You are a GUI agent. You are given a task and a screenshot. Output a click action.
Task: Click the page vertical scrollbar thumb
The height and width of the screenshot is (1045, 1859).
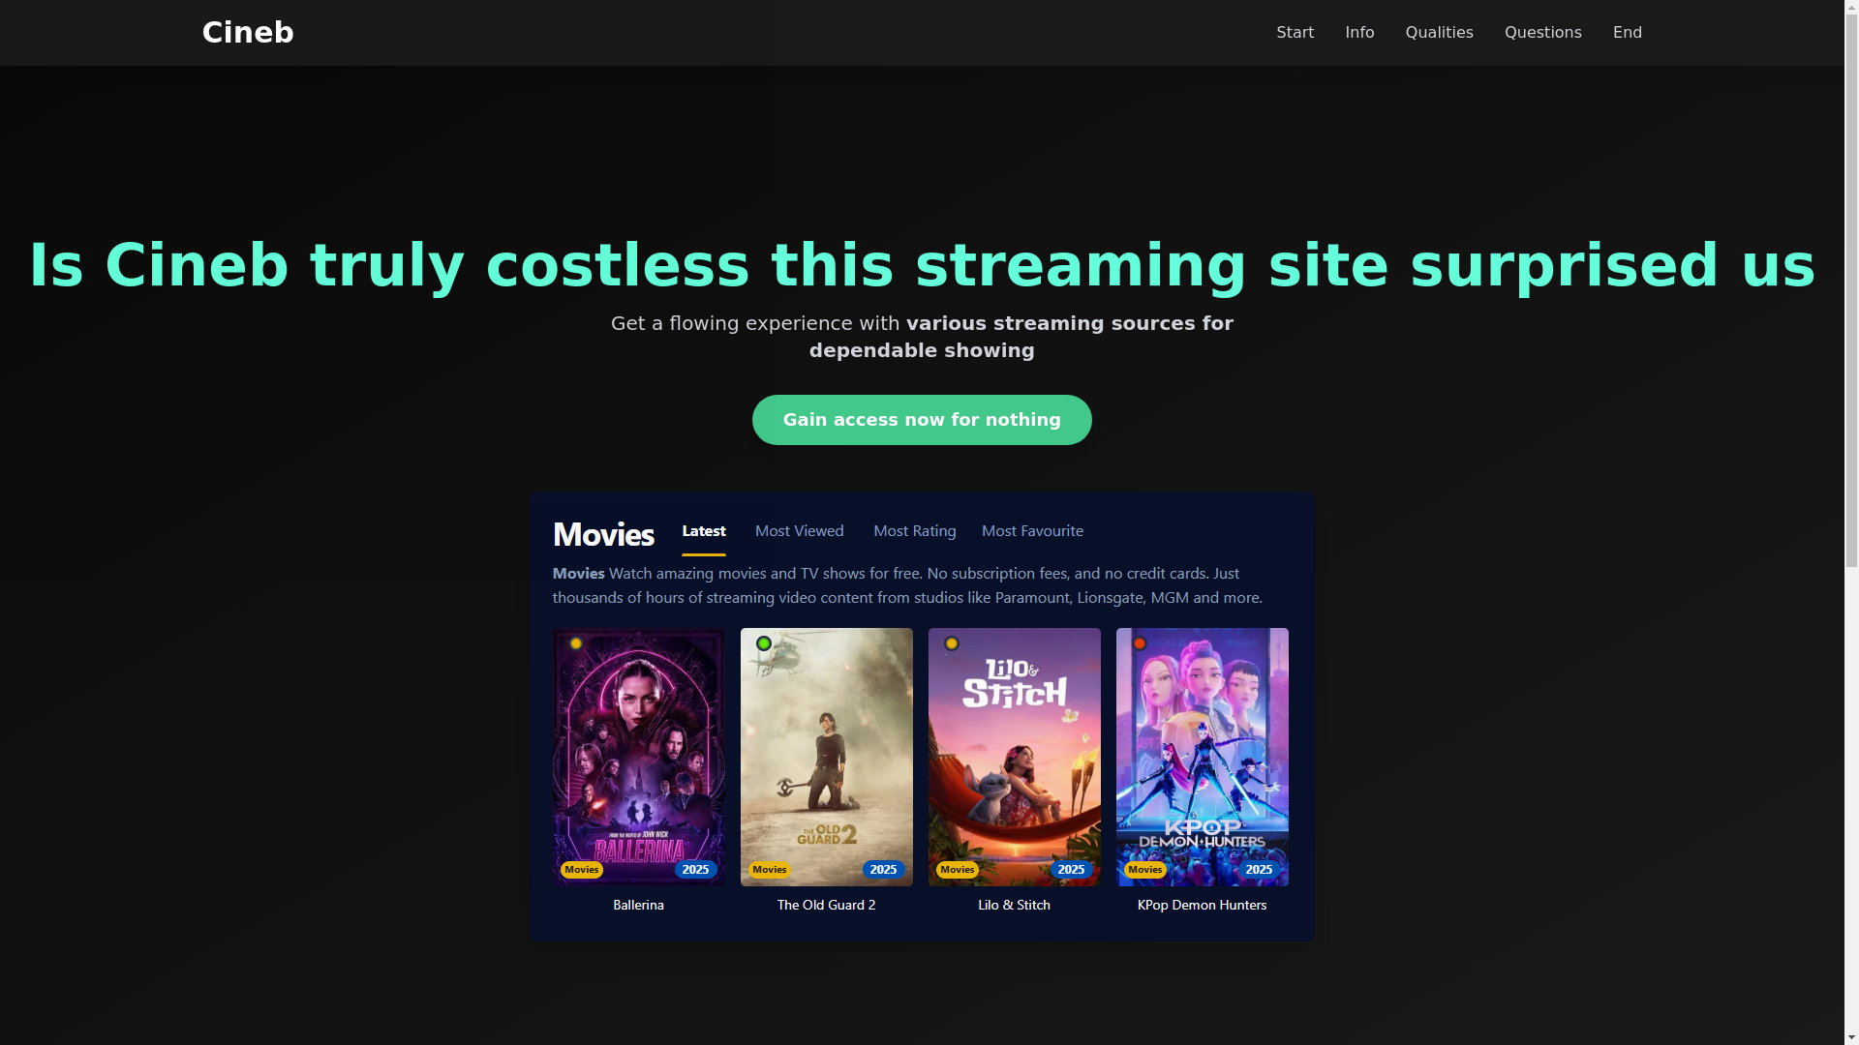(1852, 290)
